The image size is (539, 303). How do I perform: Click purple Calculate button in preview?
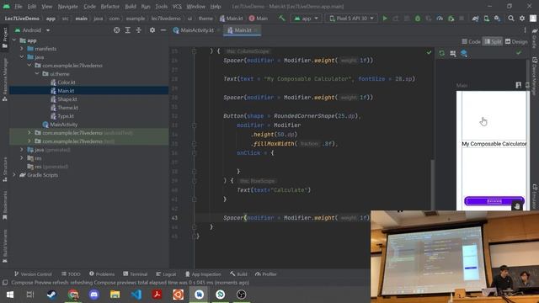coord(494,201)
